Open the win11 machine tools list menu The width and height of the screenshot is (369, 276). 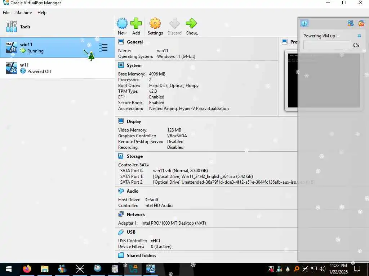click(103, 47)
